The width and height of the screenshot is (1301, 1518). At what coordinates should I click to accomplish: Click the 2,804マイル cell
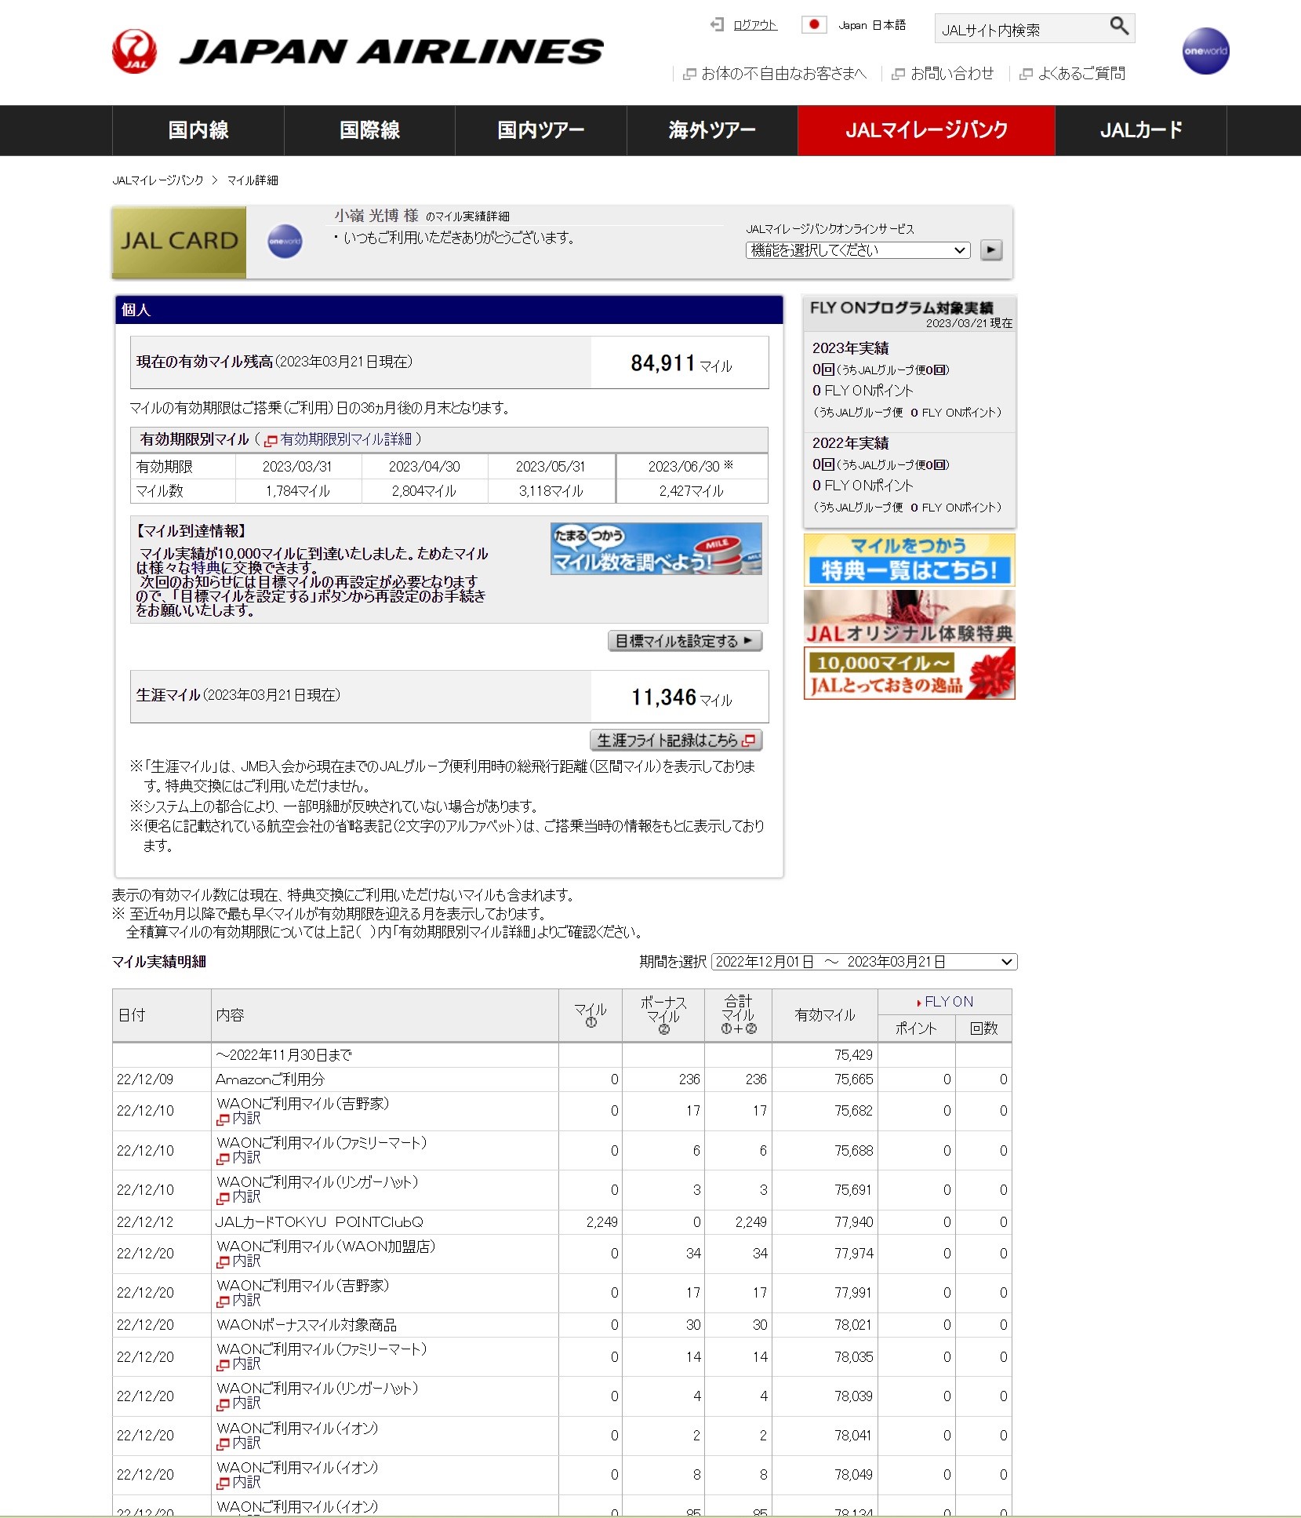423,491
